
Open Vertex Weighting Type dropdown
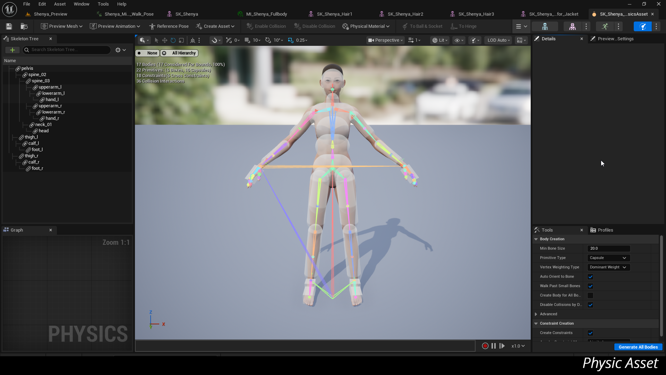[x=608, y=267]
